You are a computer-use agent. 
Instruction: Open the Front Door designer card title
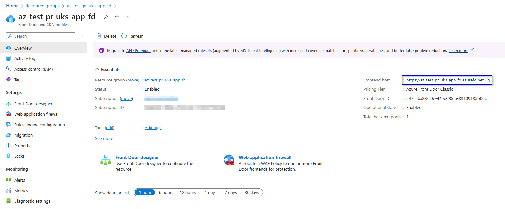137,157
